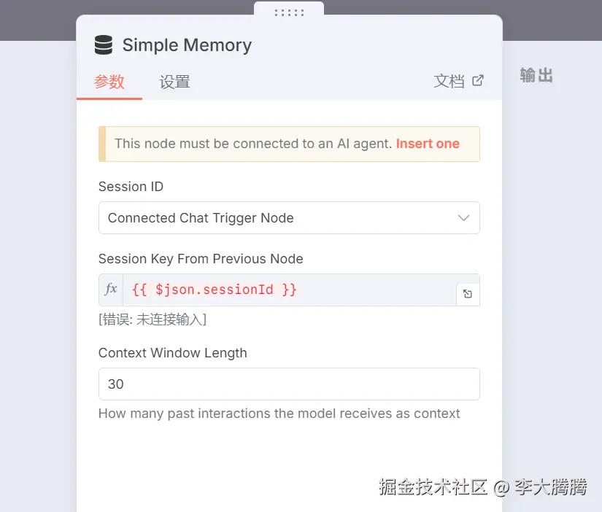Click the fx expression badge

pos(111,289)
